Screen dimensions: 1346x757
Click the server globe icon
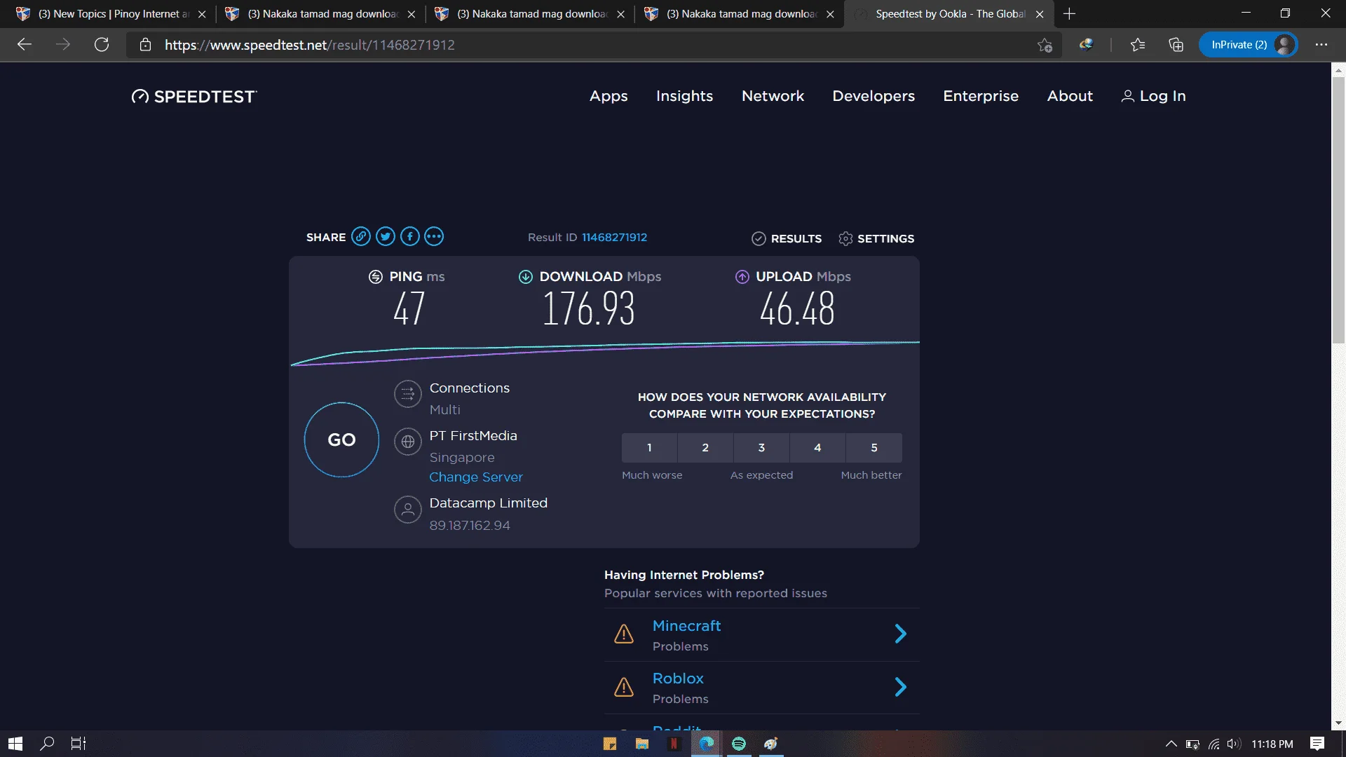click(408, 442)
